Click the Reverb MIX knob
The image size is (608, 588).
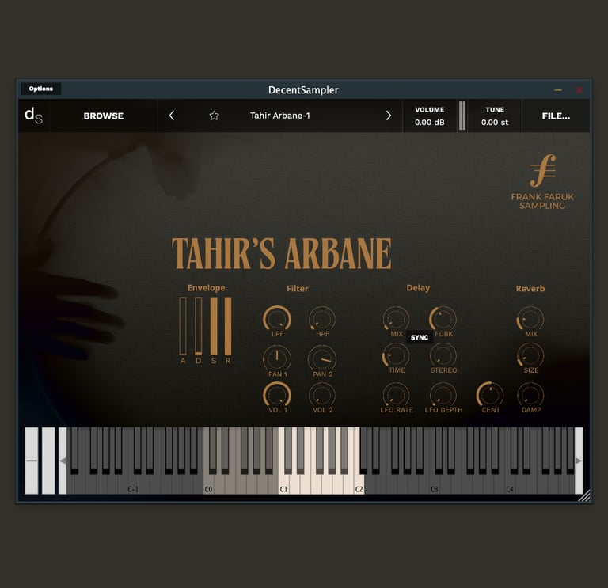tap(530, 319)
